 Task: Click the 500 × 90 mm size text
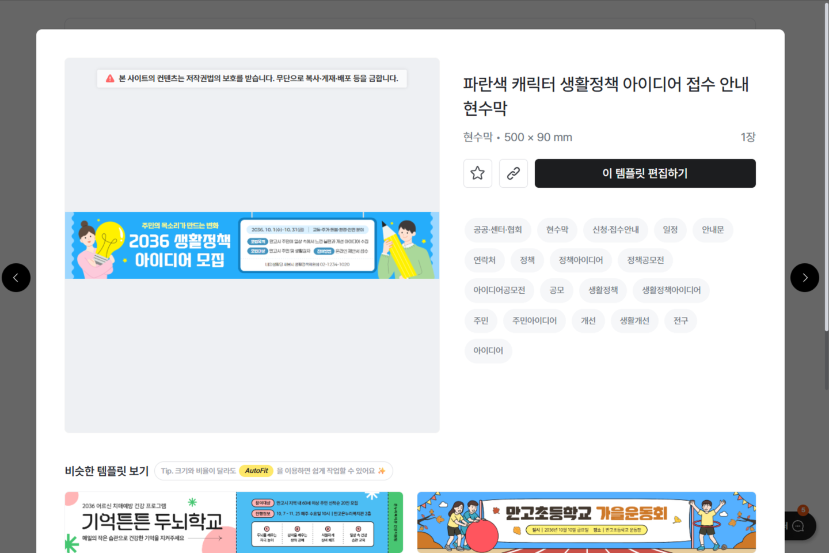point(538,137)
